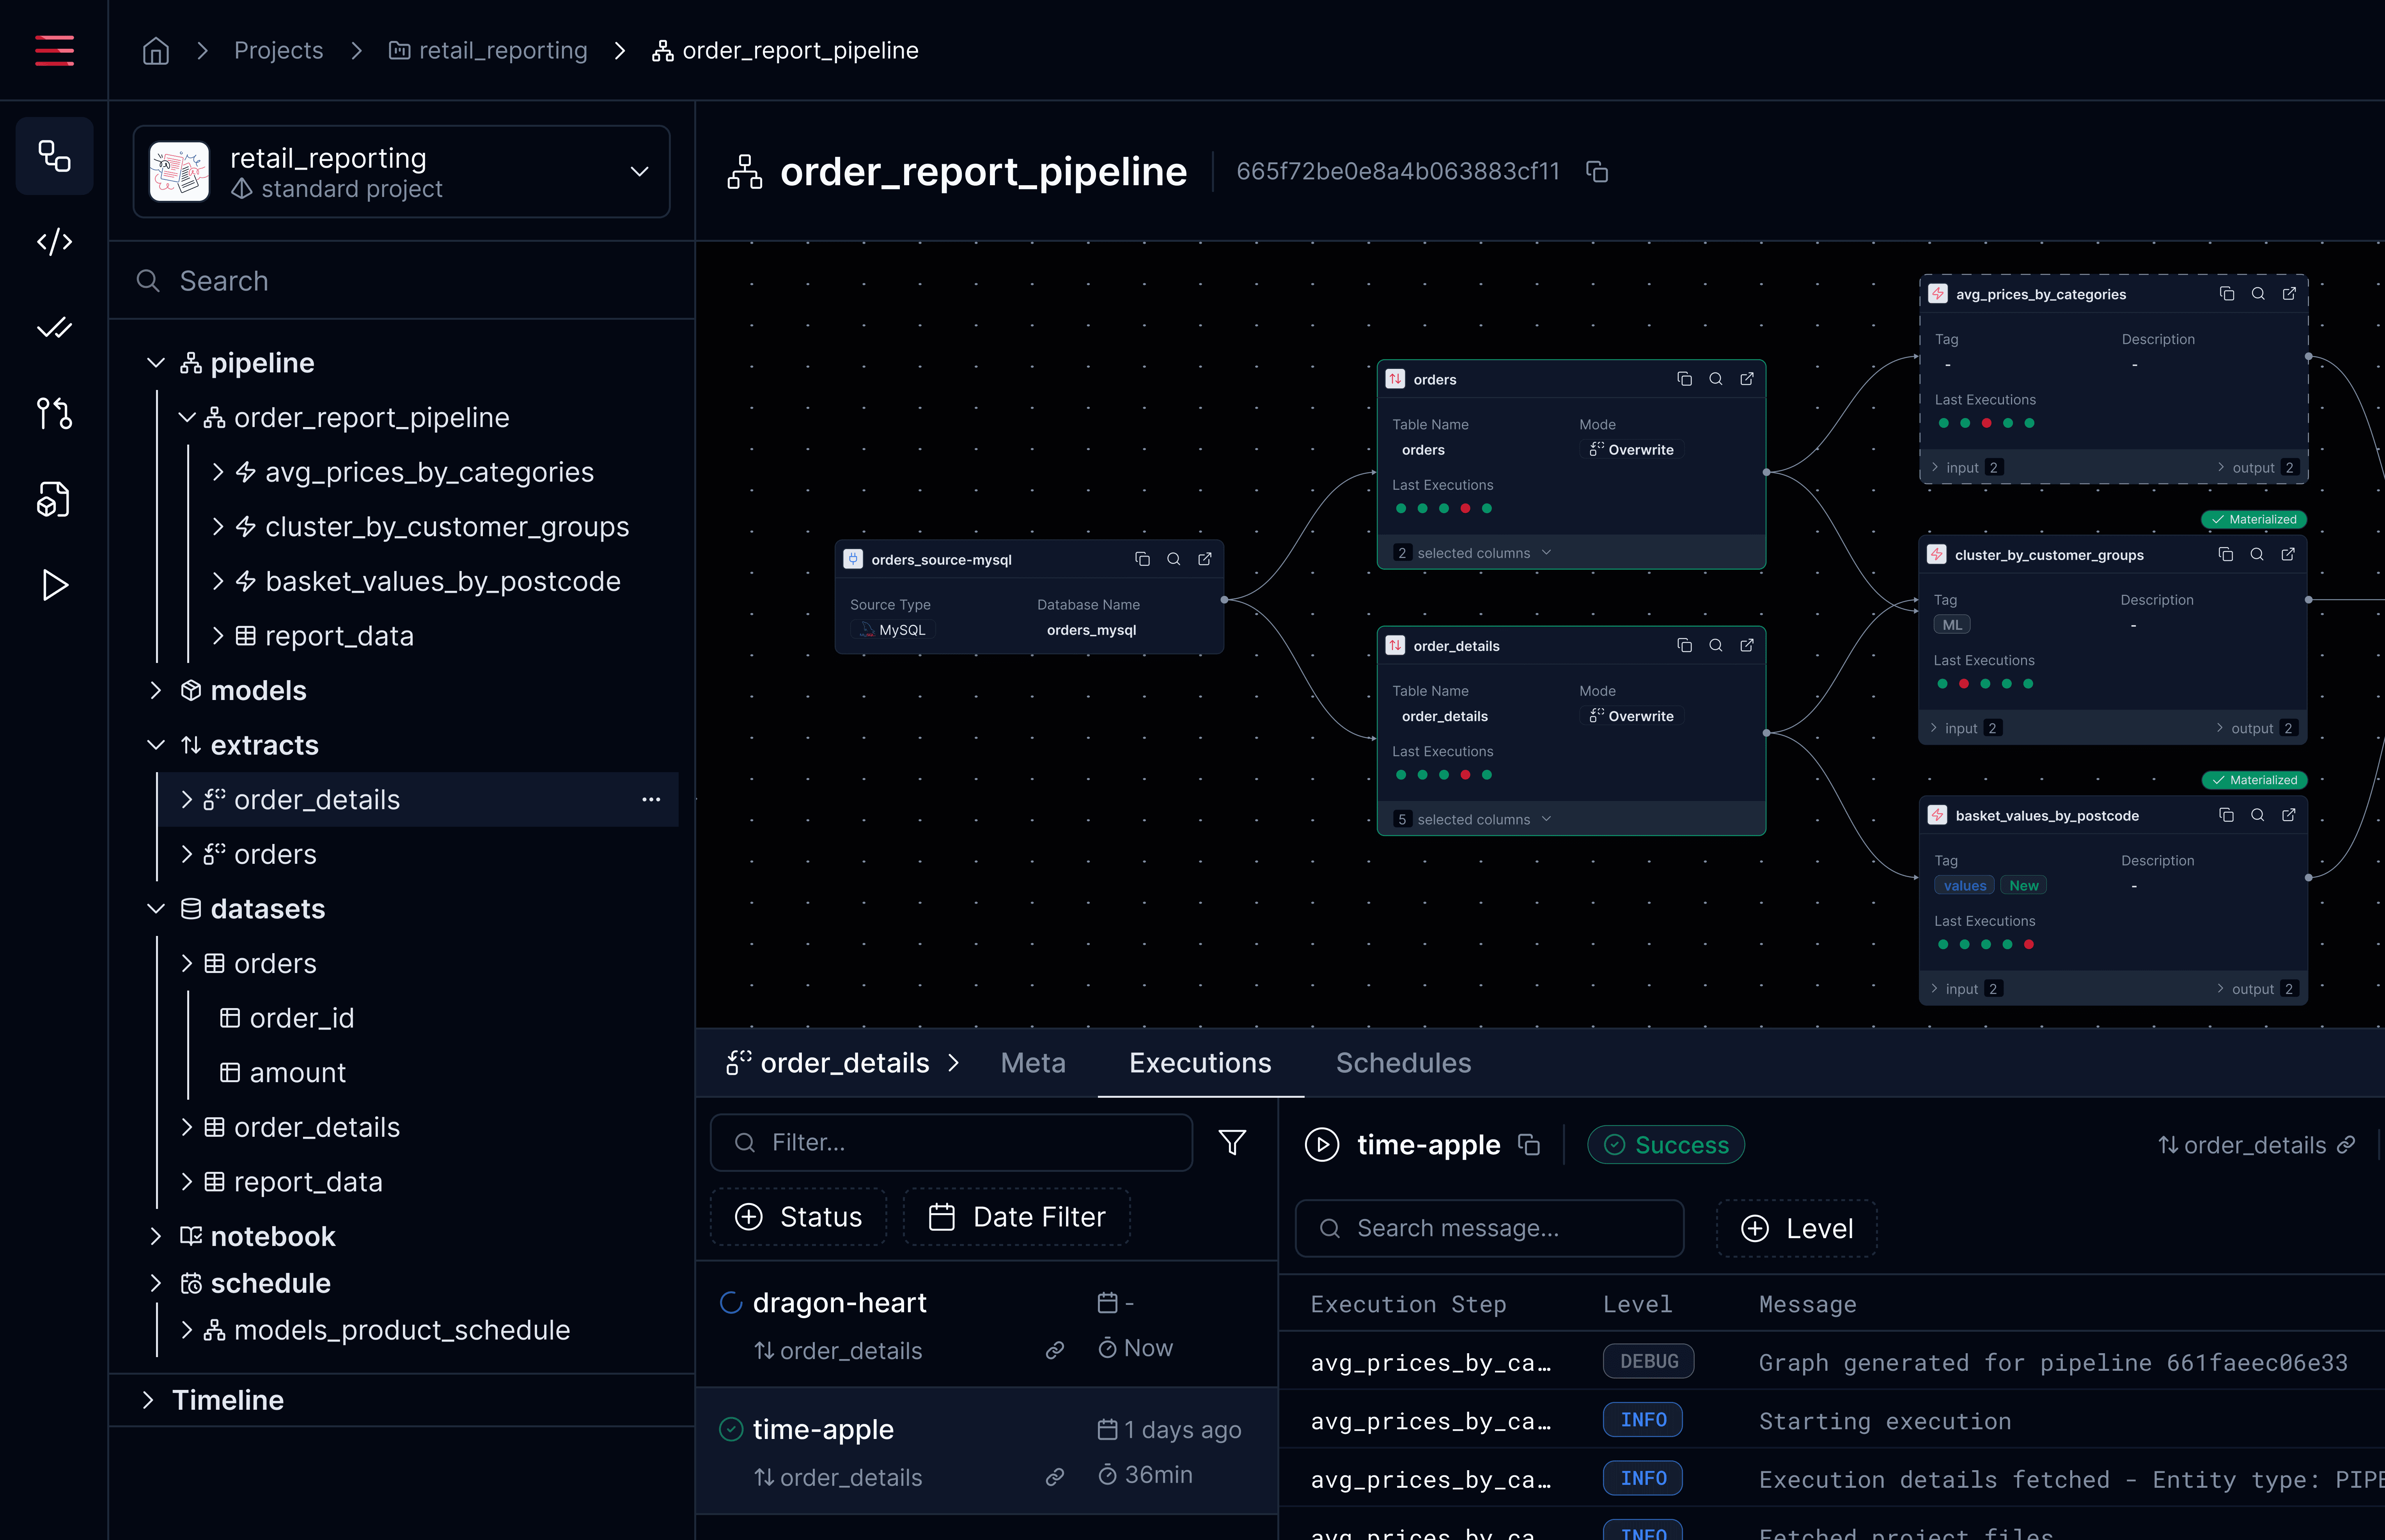Select the time-apple execution row
The image size is (2385, 1540).
pos(986,1451)
